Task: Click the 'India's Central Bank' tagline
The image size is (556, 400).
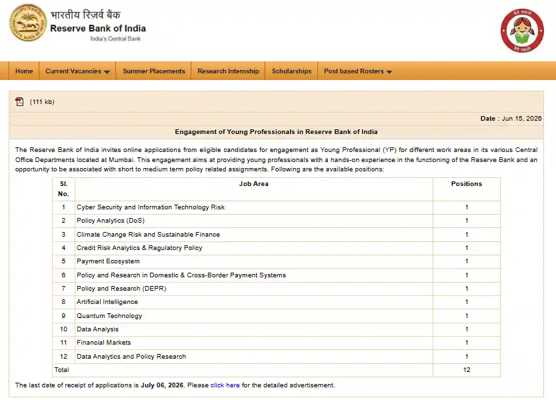Action: 115,39
